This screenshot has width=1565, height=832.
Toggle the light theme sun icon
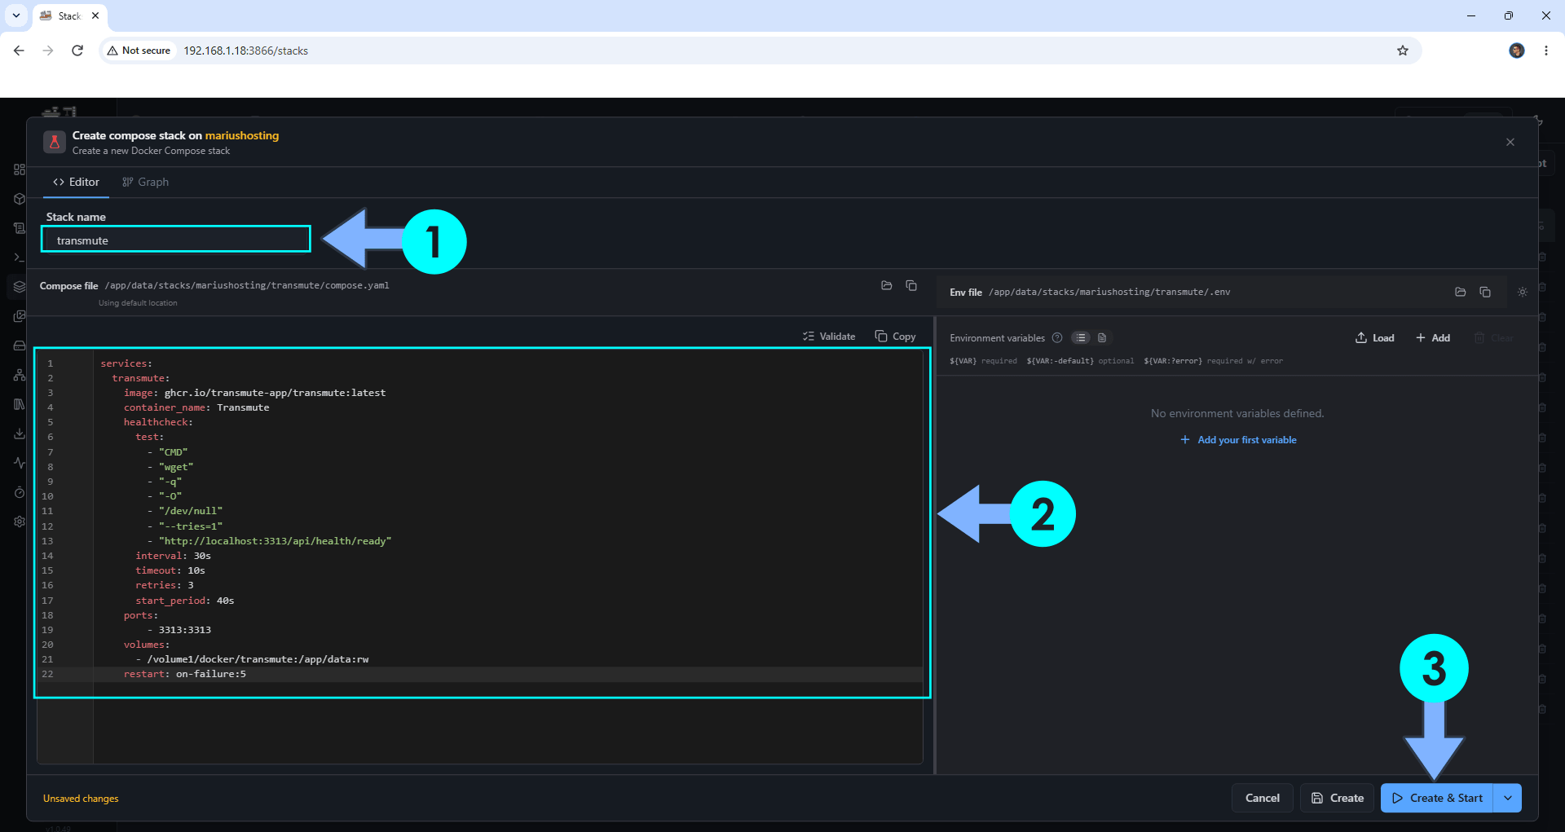(x=1523, y=292)
